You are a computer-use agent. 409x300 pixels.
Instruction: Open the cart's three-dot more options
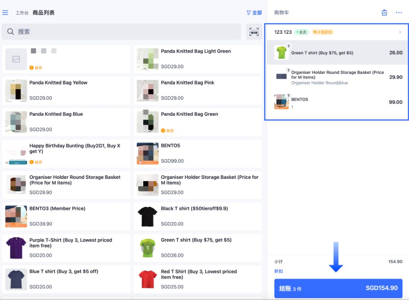click(399, 12)
